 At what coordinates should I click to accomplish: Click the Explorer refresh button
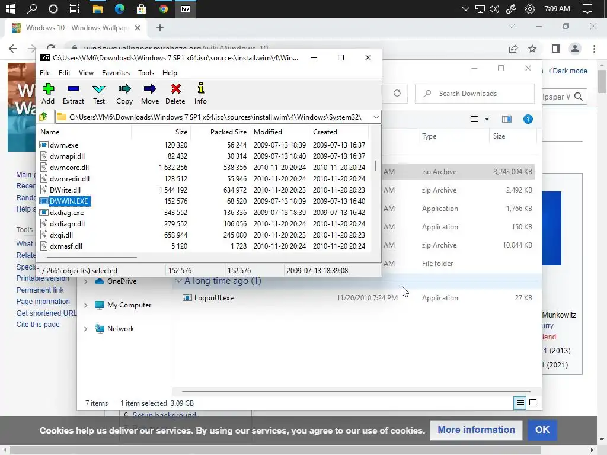tap(397, 93)
